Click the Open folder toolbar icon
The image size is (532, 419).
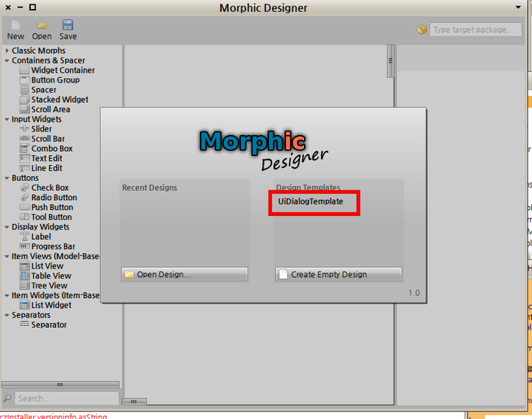point(41,25)
